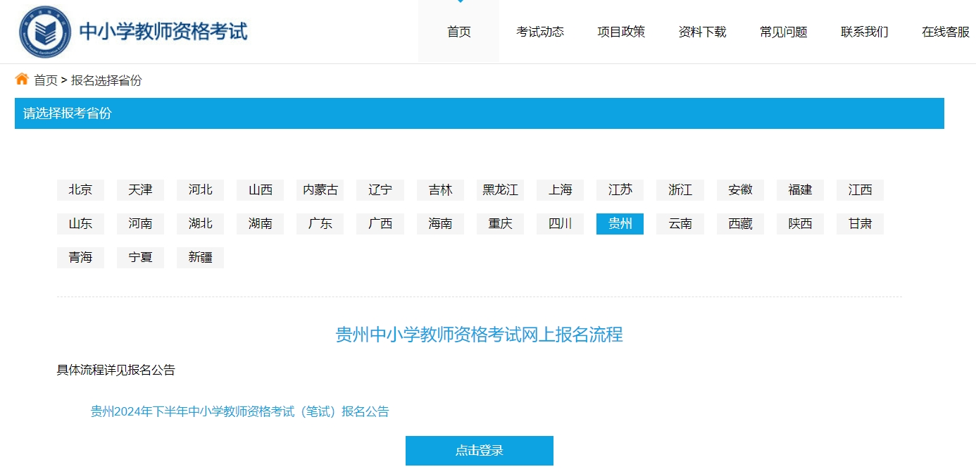Choose 山西 province button
Viewport: 976px width, 474px height.
260,190
